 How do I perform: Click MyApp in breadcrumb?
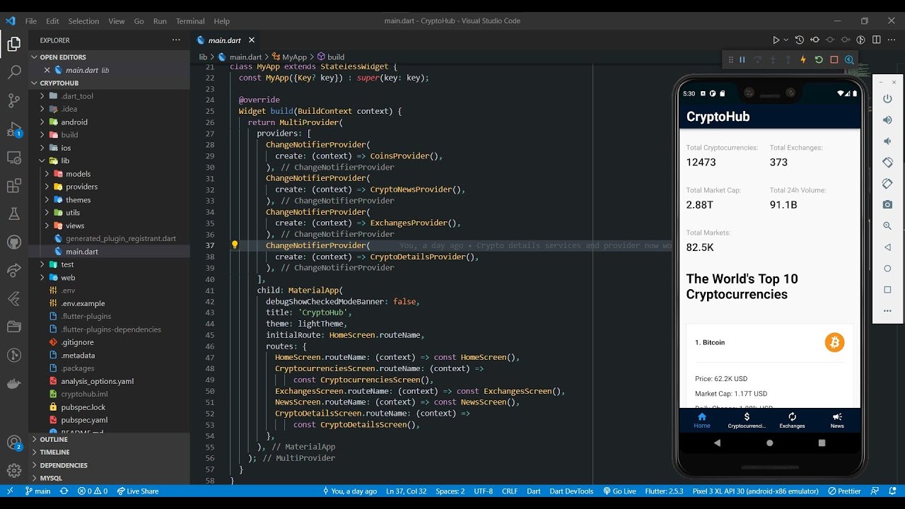pyautogui.click(x=288, y=57)
